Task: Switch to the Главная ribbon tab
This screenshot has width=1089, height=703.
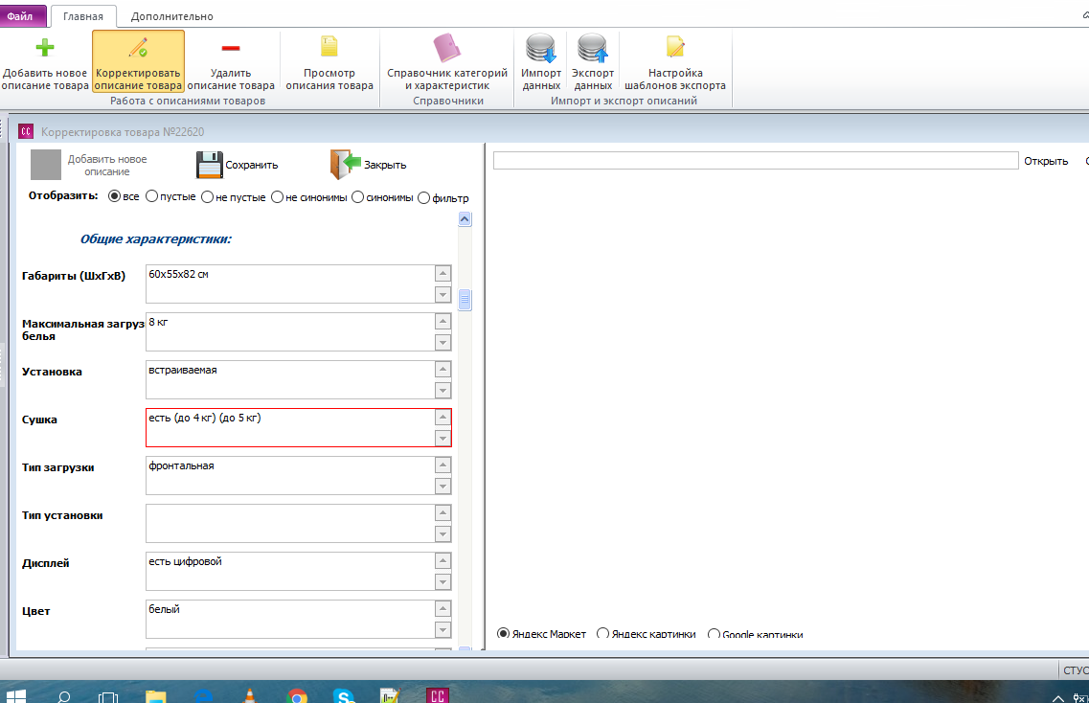Action: tap(82, 16)
